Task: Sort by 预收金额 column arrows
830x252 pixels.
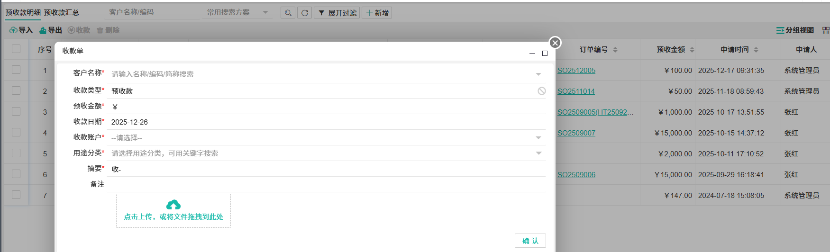Action: [692, 50]
